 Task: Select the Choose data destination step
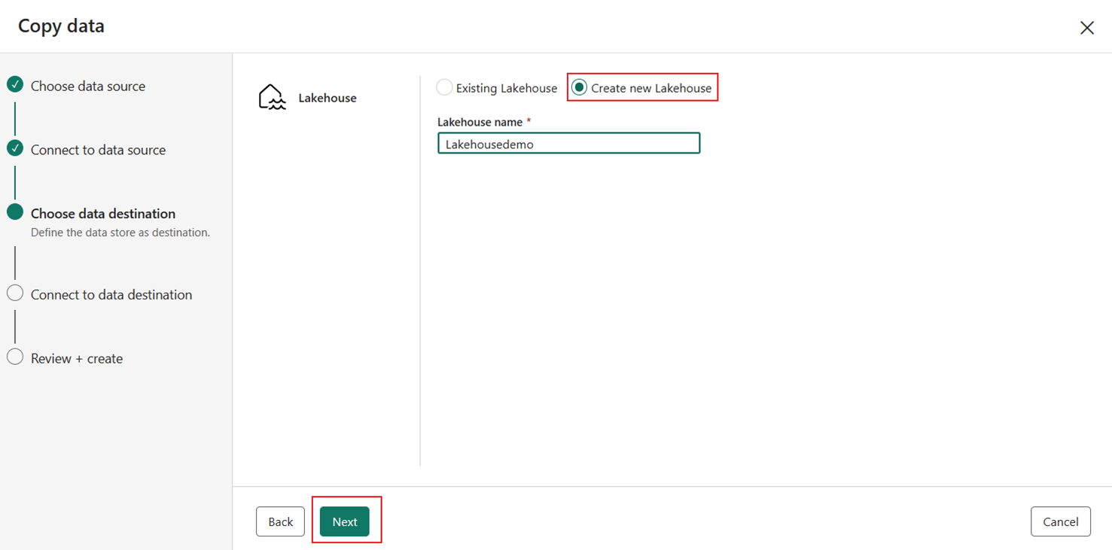[x=103, y=214]
